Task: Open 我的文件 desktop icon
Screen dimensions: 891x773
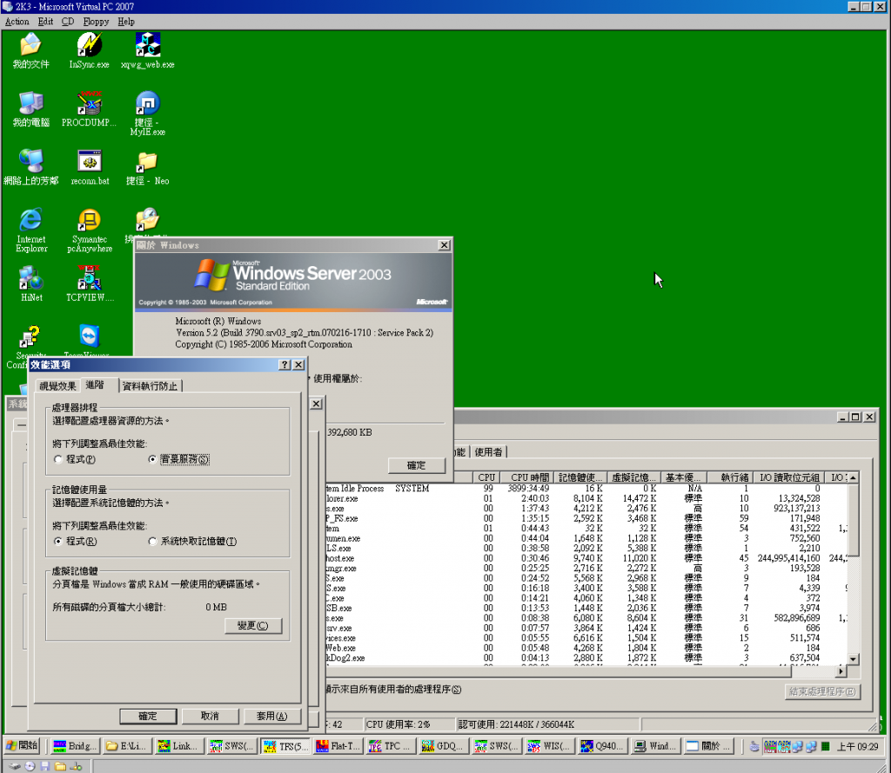Action: click(30, 51)
